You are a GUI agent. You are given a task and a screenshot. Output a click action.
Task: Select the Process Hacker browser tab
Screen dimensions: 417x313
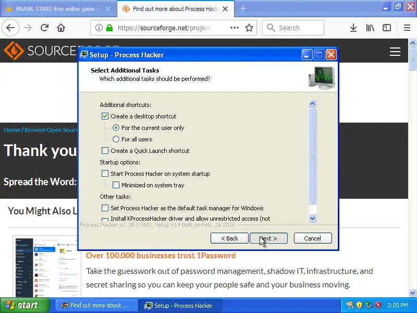coord(175,9)
